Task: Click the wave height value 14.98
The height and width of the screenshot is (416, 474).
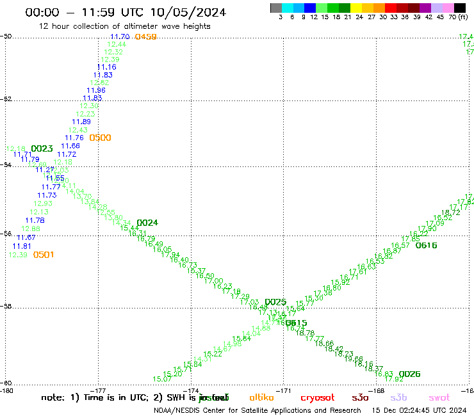Action: pyautogui.click(x=232, y=344)
